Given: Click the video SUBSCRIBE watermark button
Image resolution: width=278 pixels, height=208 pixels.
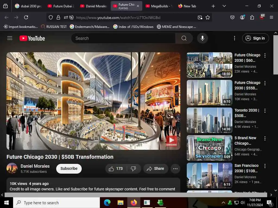Looking at the screenshot, I should tap(172, 141).
